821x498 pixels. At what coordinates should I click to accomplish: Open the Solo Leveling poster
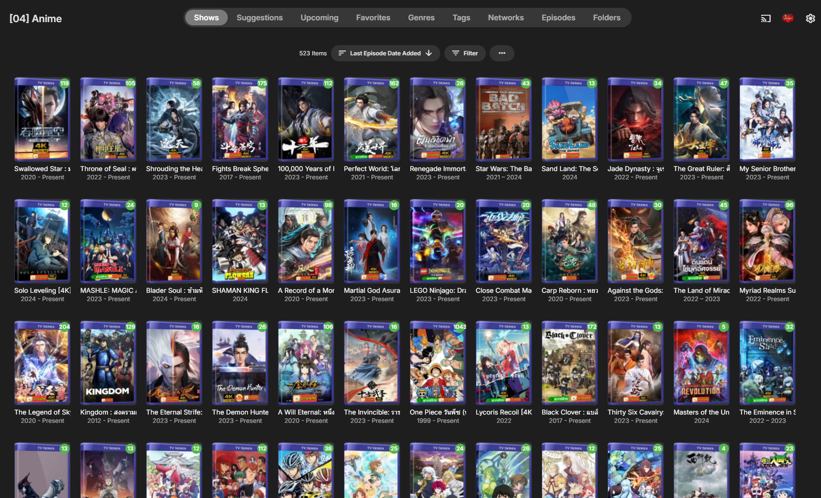[42, 241]
